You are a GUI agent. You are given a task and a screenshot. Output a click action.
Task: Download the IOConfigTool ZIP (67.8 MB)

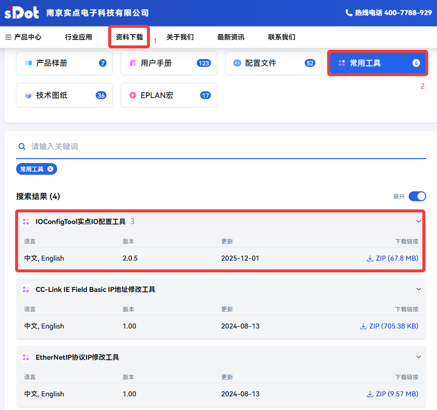[x=393, y=258]
